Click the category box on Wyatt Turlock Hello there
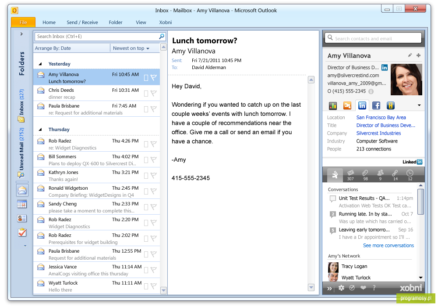 coord(146,286)
